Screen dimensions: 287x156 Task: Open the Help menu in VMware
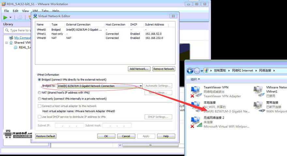pyautogui.click(x=56, y=11)
